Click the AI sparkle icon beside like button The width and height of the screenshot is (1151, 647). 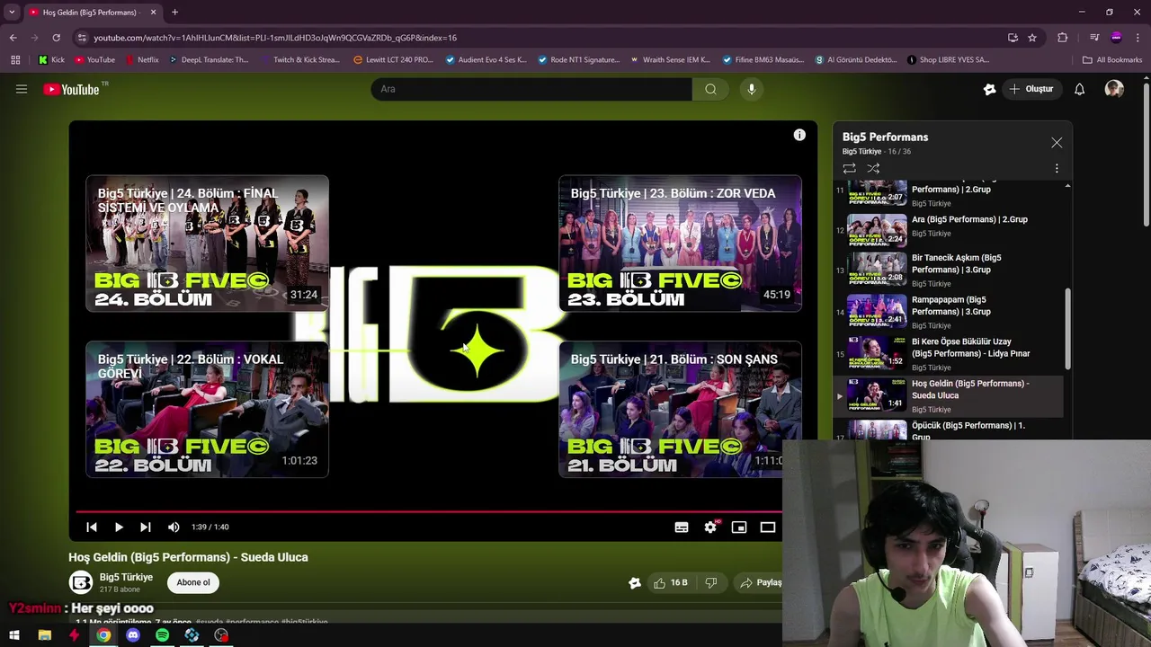click(635, 582)
